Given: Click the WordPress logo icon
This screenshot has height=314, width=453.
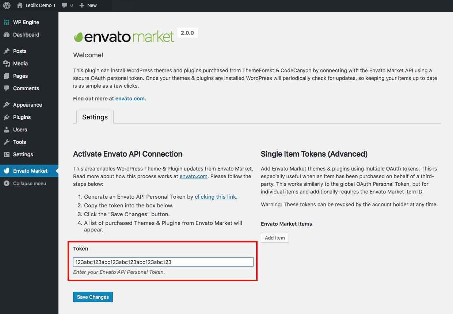Looking at the screenshot, I should click(7, 5).
